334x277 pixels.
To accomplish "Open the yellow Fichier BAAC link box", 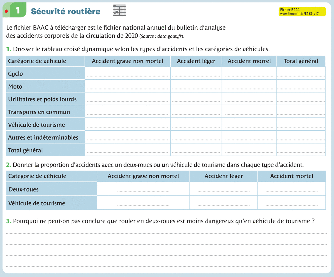I will coord(302,11).
